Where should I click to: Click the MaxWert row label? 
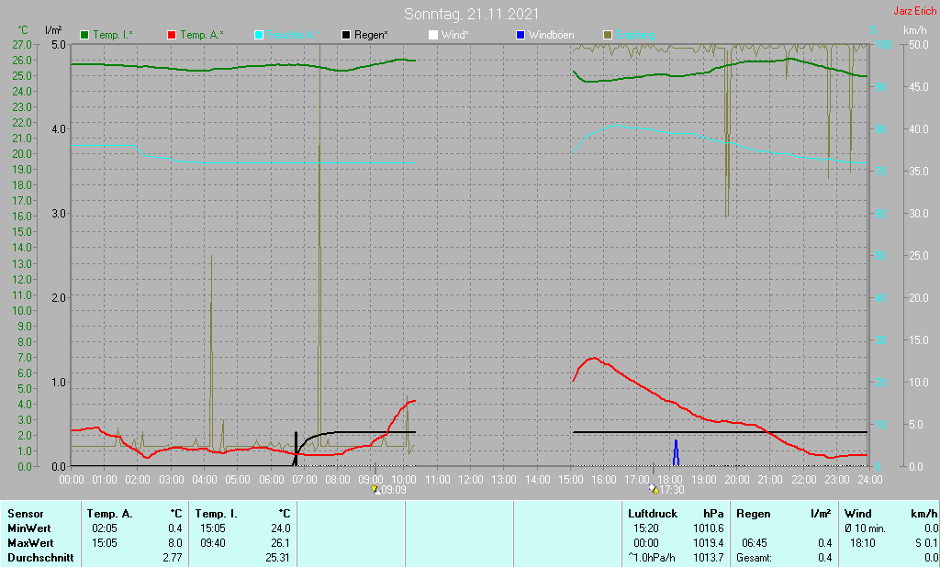(x=30, y=543)
